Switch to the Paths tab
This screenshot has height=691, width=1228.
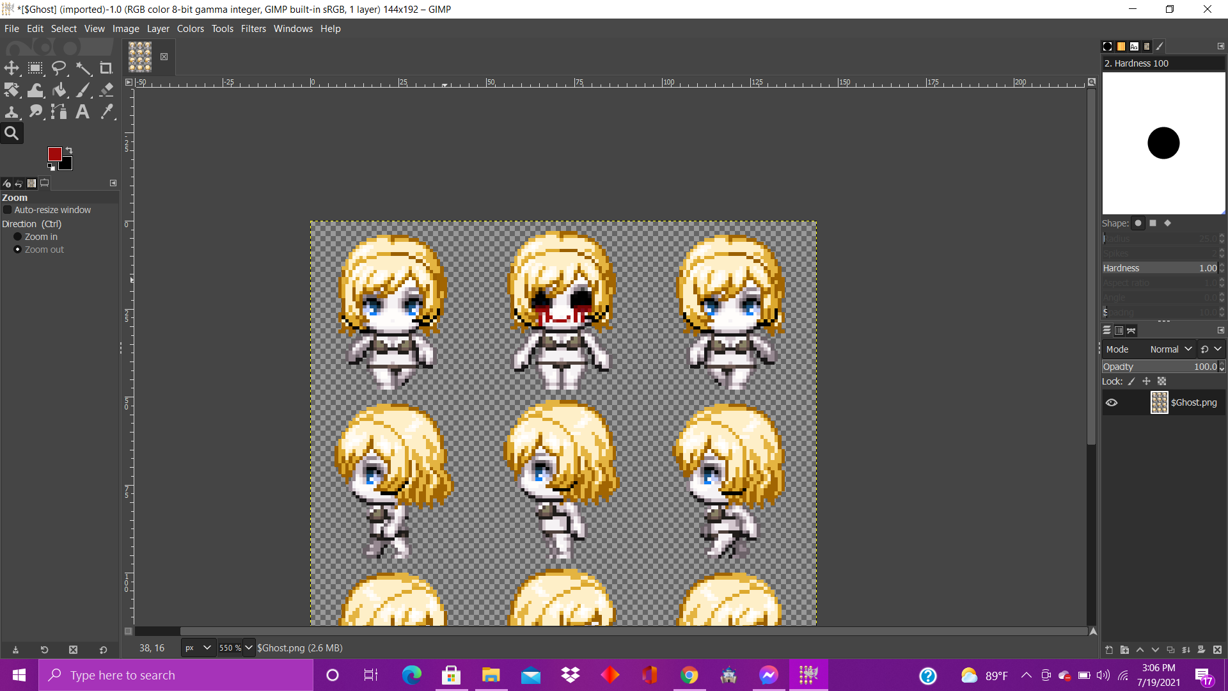(1131, 331)
